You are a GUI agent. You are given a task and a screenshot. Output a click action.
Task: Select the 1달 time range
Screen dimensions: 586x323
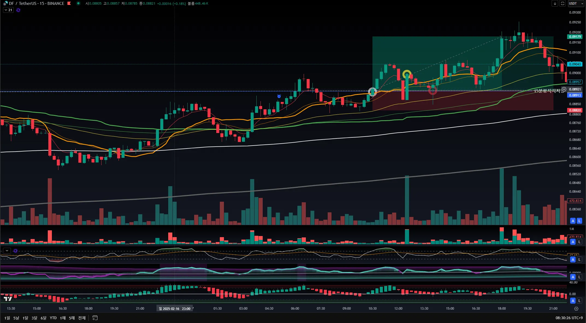[x=25, y=318]
